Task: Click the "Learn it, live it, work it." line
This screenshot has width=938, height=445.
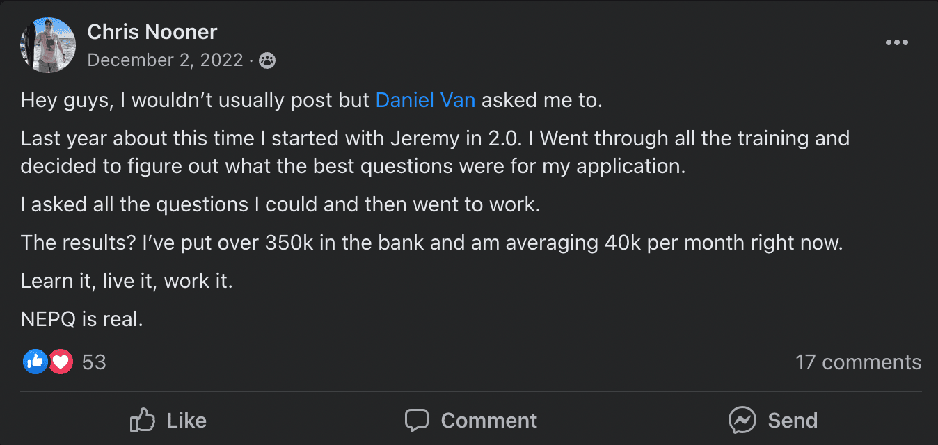Action: 125,282
